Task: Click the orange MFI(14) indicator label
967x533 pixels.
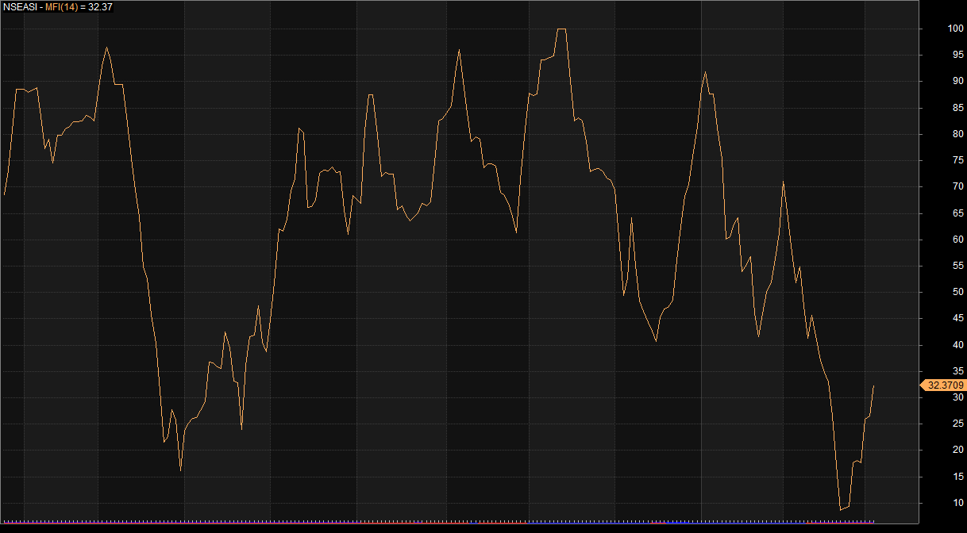Action: [x=61, y=6]
